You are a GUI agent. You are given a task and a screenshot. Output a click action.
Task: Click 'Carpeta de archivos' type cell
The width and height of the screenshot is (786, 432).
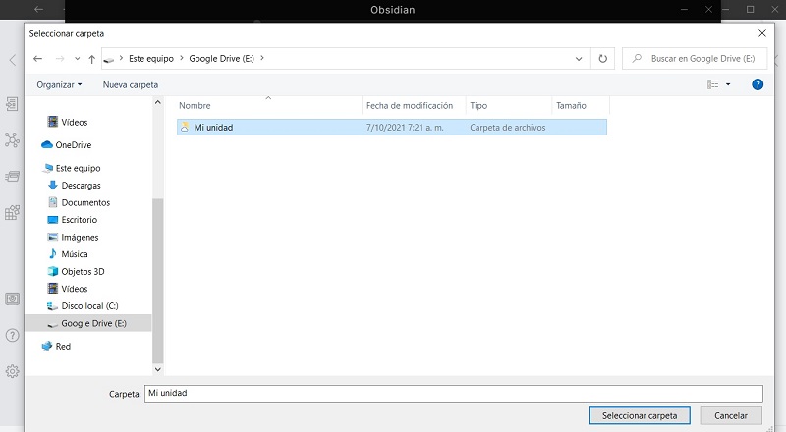[507, 128]
